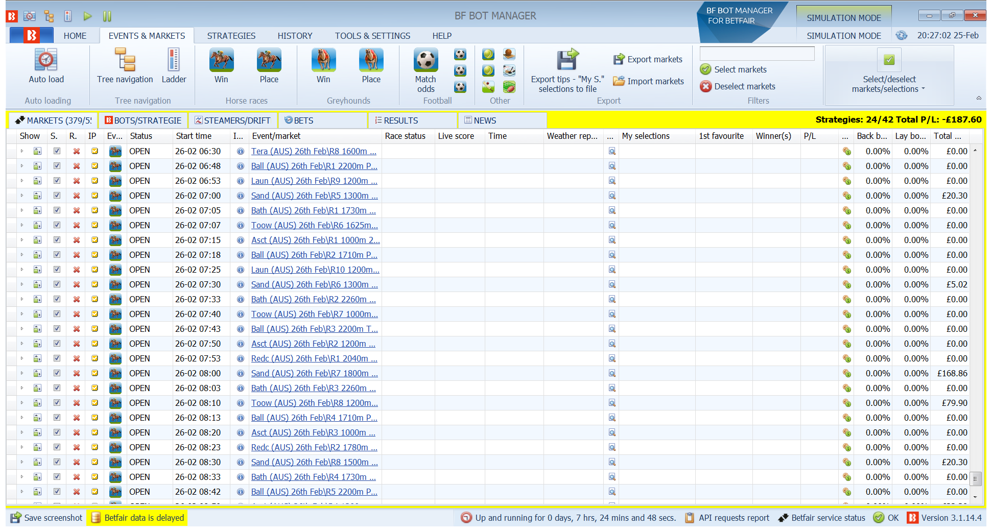992x532 pixels.
Task: Click the pause icon in title bar
Action: point(107,16)
